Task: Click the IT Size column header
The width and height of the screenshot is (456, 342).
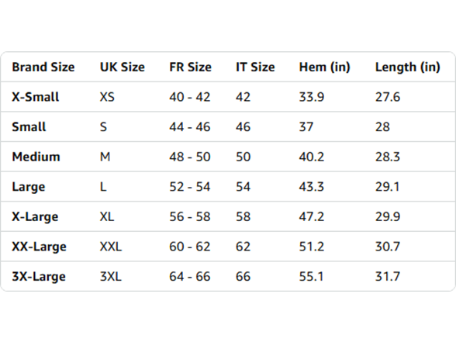Action: coord(255,67)
